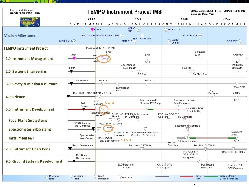Viewport: 249px width, 187px height.
Task: Click the Rec. Initial C&T Hdbk triangle
Action: [x=142, y=149]
